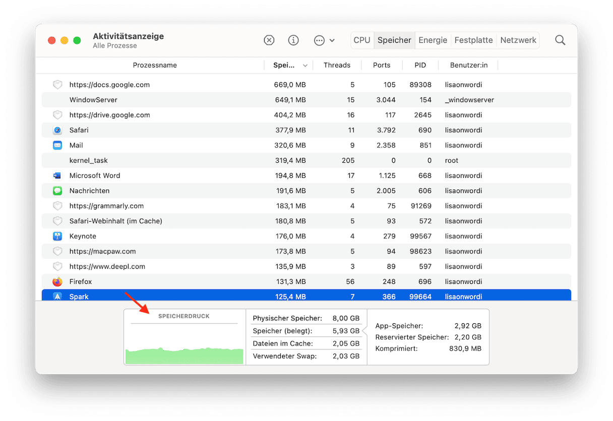Sort by the Speicher column header
The image size is (613, 421).
pyautogui.click(x=284, y=65)
